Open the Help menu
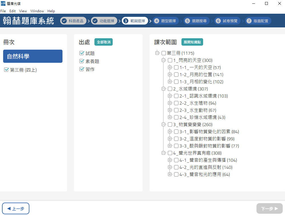 (51, 11)
